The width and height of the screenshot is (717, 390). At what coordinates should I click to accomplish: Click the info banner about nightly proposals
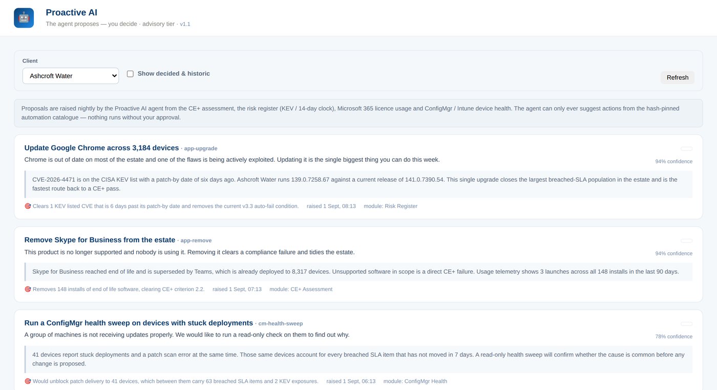[x=358, y=113]
